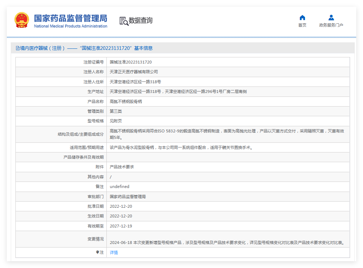Select registration number 国械注准20223131720 value
363x268 pixels.
[131, 62]
